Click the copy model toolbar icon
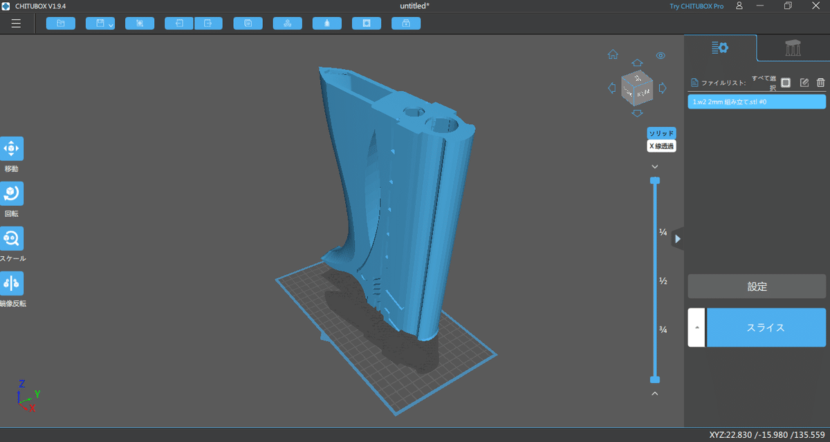The image size is (830, 442). [x=248, y=23]
